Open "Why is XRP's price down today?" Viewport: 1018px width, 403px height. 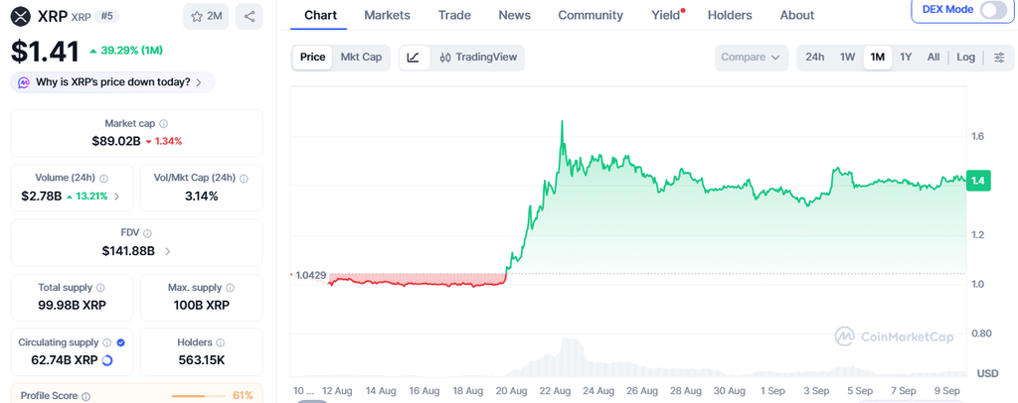click(113, 82)
